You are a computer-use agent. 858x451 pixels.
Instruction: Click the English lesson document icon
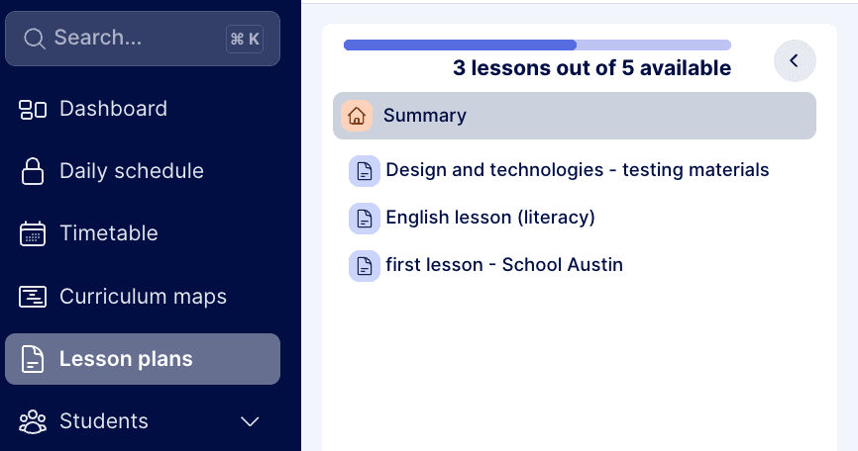pyautogui.click(x=365, y=218)
